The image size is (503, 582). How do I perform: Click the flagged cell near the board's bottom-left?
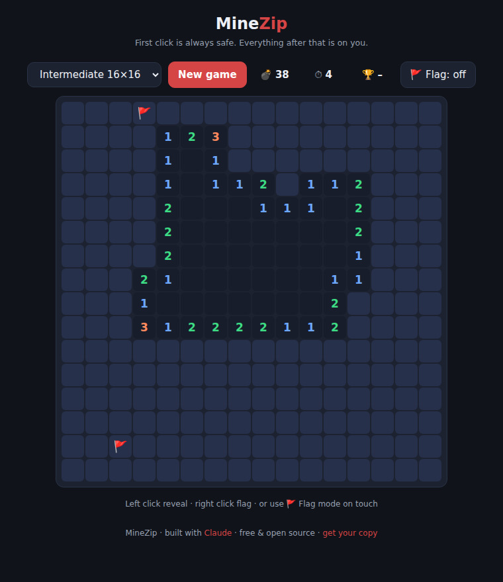(120, 446)
